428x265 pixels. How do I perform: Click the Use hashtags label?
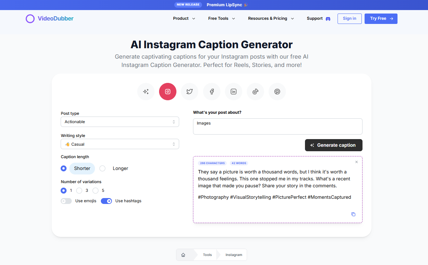128,201
